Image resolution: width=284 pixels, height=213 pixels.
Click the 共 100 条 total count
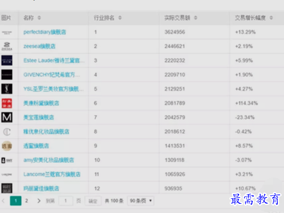pos(114,201)
